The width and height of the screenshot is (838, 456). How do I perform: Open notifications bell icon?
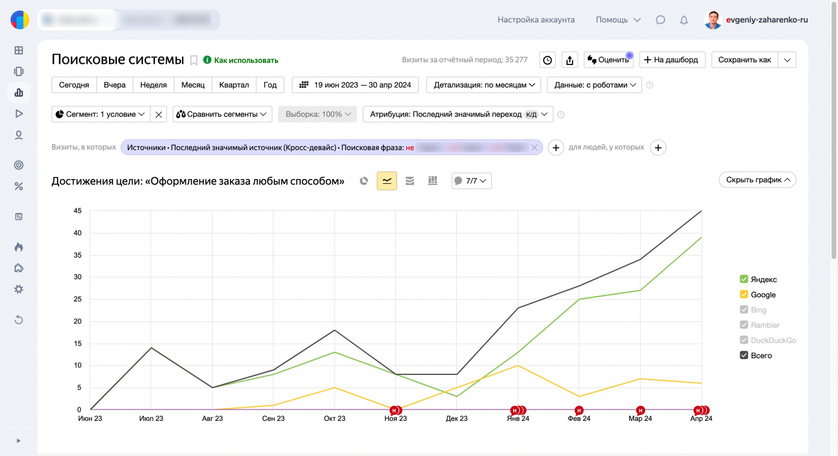pos(683,20)
